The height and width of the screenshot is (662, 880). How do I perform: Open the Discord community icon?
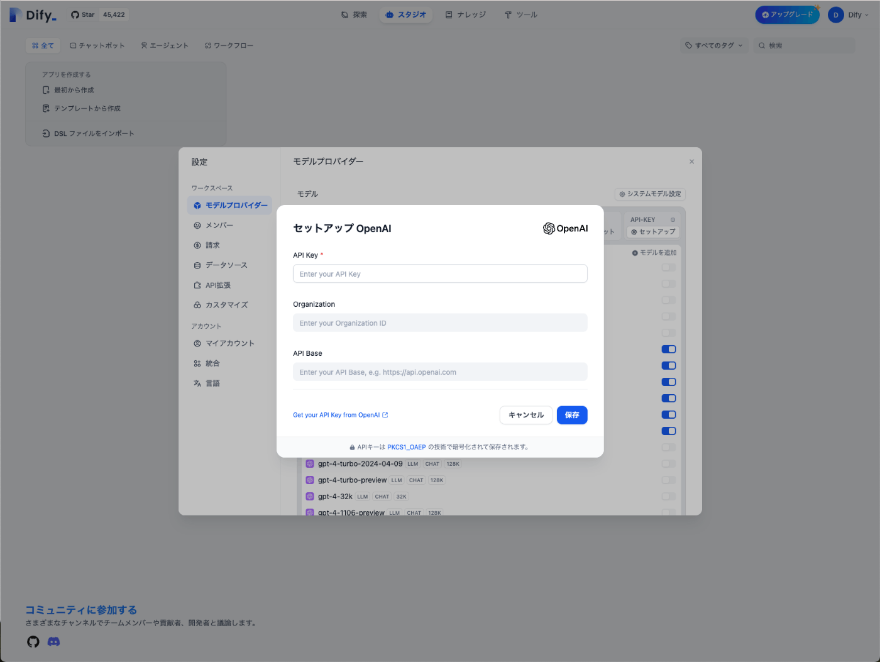54,641
